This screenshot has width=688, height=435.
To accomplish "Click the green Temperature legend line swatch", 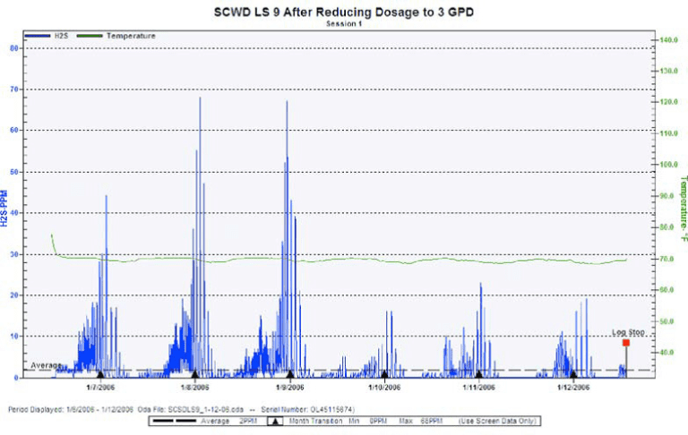I will point(90,36).
